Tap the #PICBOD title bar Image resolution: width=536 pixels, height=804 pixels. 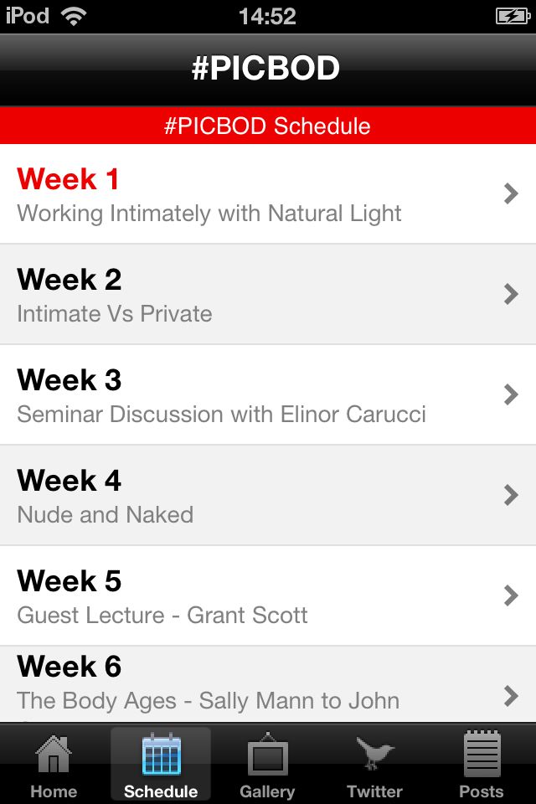pyautogui.click(x=268, y=70)
